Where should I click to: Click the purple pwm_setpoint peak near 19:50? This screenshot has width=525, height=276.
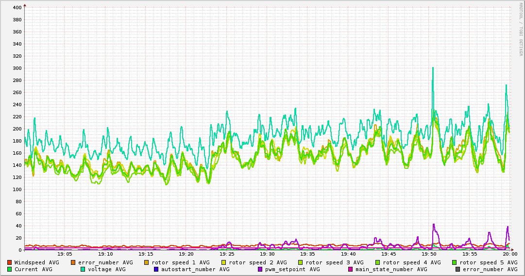434,225
